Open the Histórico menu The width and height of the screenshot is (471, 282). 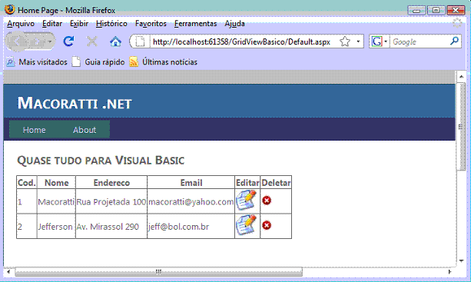pos(111,23)
